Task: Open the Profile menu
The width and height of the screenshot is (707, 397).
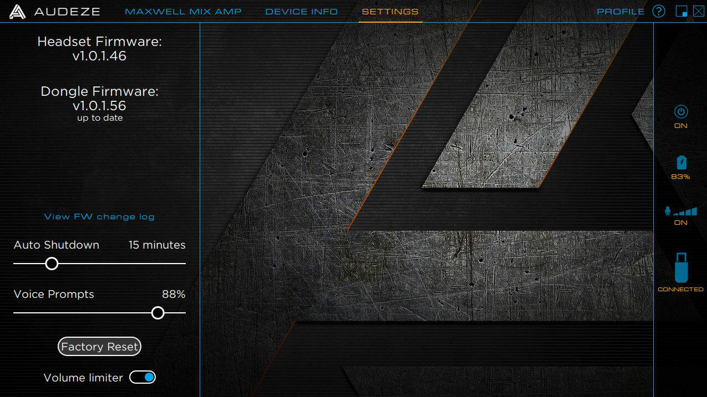Action: (620, 12)
